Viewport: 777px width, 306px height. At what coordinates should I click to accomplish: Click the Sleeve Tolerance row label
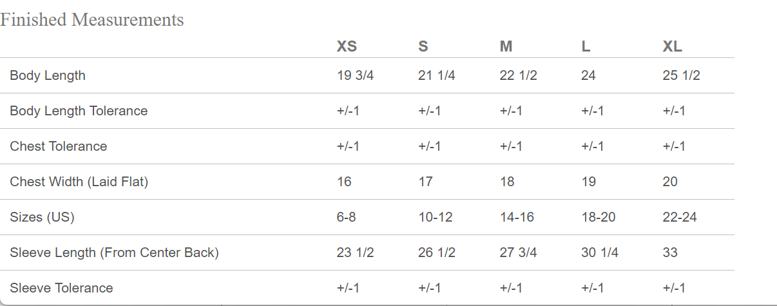[61, 288]
